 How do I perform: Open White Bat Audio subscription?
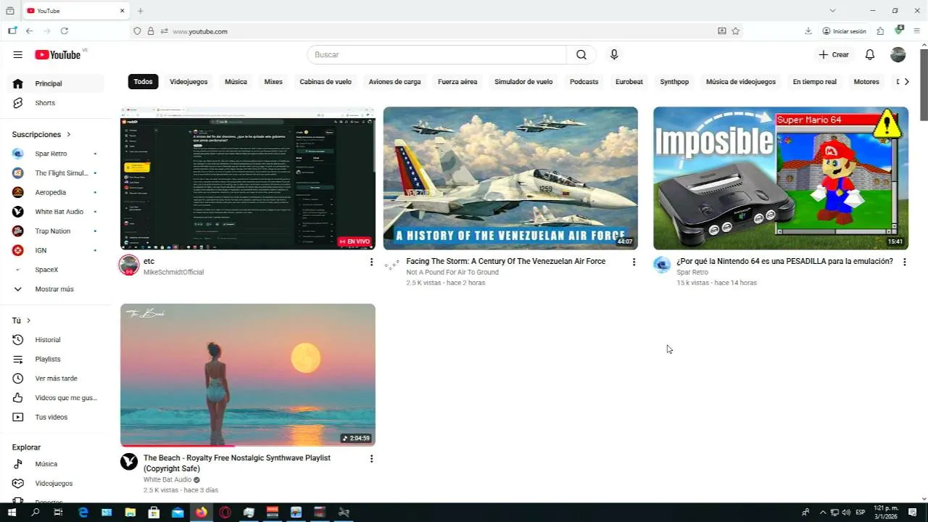55,212
